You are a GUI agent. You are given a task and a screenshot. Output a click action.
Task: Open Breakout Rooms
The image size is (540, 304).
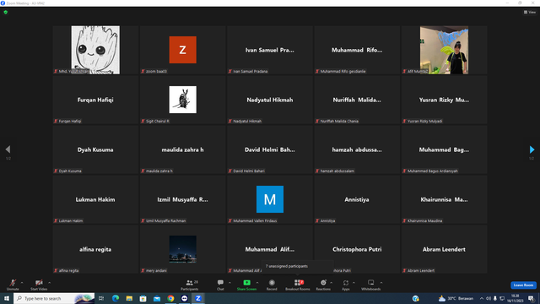pyautogui.click(x=298, y=285)
